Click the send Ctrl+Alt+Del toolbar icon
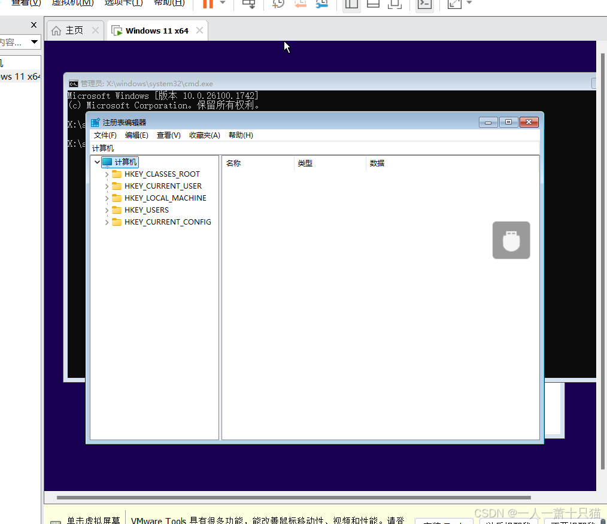This screenshot has width=607, height=524. [248, 4]
